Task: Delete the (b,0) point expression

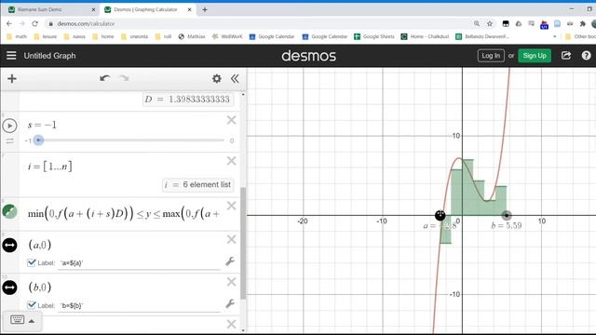Action: click(232, 282)
